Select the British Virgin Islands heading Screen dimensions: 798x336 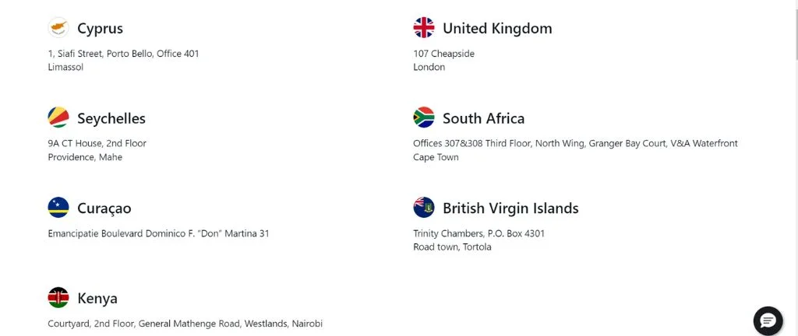(x=510, y=209)
